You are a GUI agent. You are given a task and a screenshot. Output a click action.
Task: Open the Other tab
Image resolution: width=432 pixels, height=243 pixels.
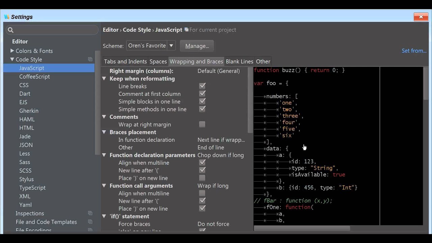(263, 61)
